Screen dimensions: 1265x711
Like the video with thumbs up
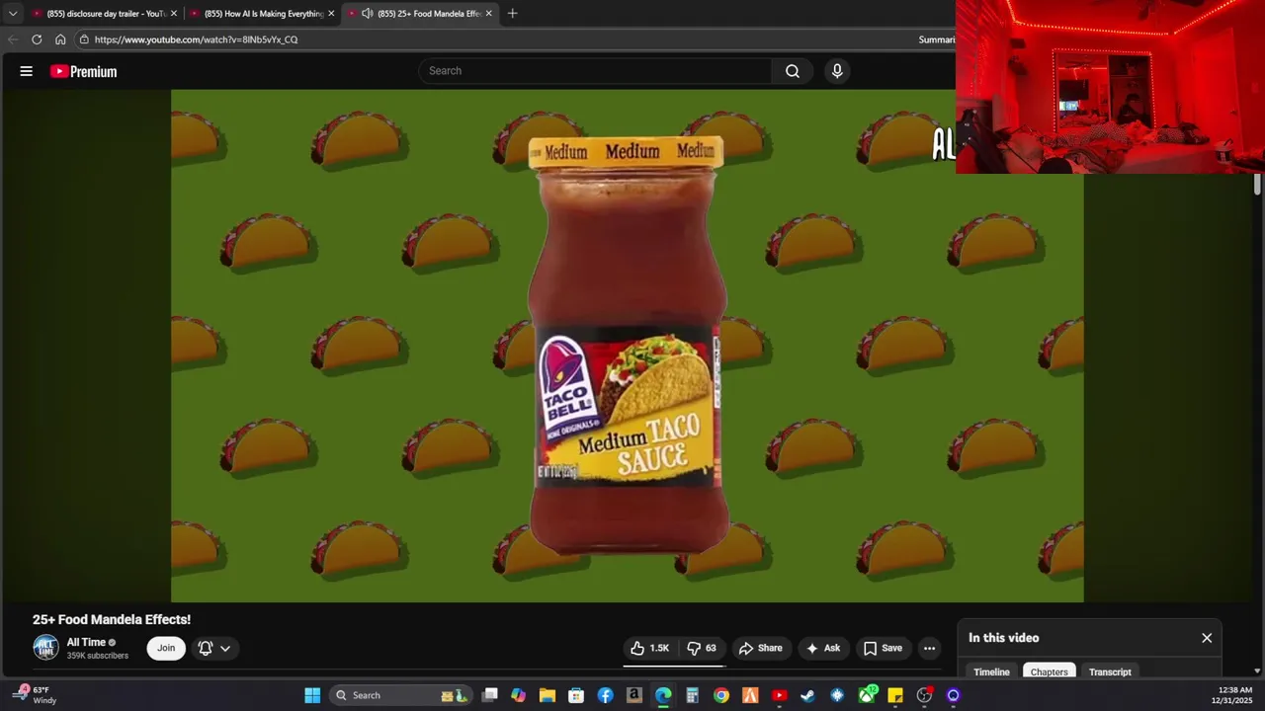650,648
